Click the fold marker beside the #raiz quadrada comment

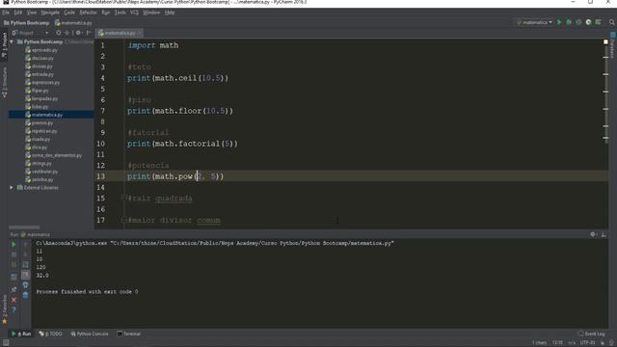123,198
